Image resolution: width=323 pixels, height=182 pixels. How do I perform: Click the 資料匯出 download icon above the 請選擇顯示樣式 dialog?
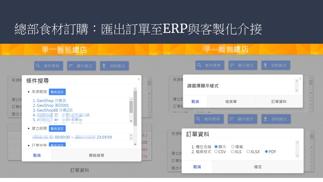tap(265, 65)
